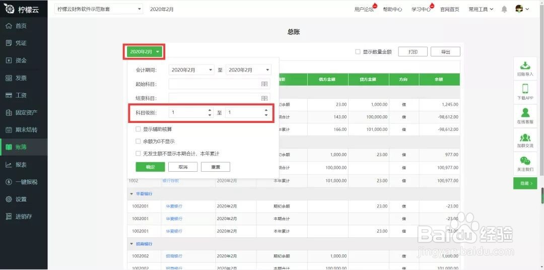This screenshot has height=270, width=544.
Task: Open 凭证 voucher menu in sidebar
Action: [24, 43]
